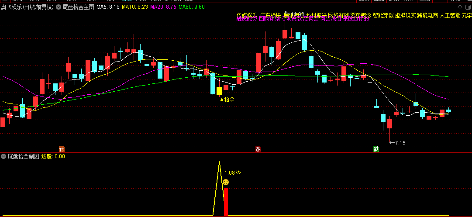Click the 尾盘拾金副图 indicator name
The height and width of the screenshot is (217, 472).
pos(24,156)
